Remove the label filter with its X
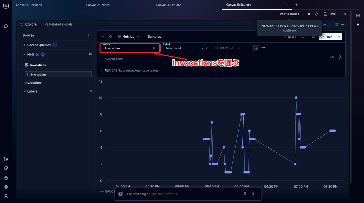364x203 pixels. click(247, 48)
